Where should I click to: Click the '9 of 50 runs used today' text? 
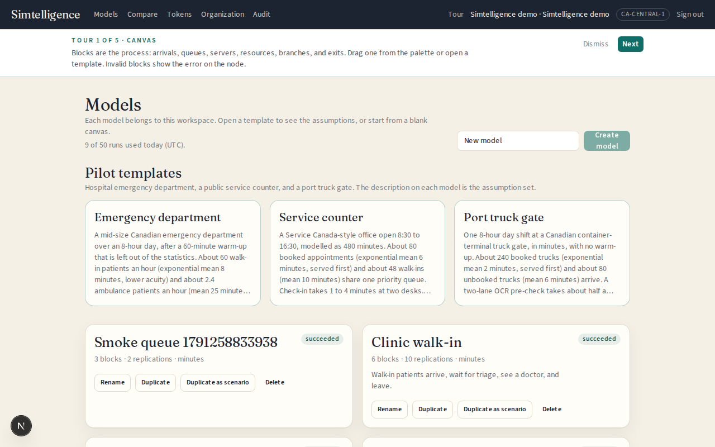[135, 145]
